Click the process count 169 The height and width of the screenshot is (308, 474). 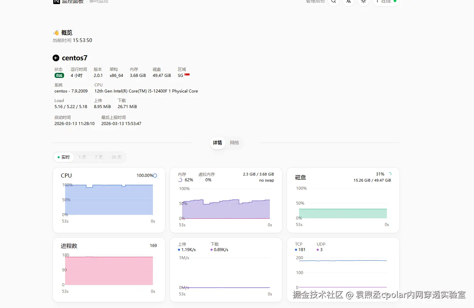pyautogui.click(x=153, y=246)
